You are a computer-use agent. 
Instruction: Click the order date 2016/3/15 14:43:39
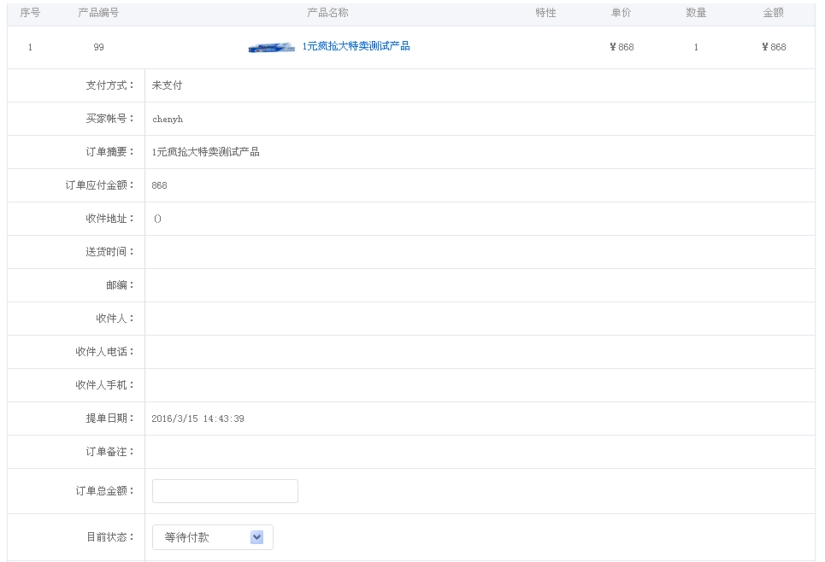(197, 419)
